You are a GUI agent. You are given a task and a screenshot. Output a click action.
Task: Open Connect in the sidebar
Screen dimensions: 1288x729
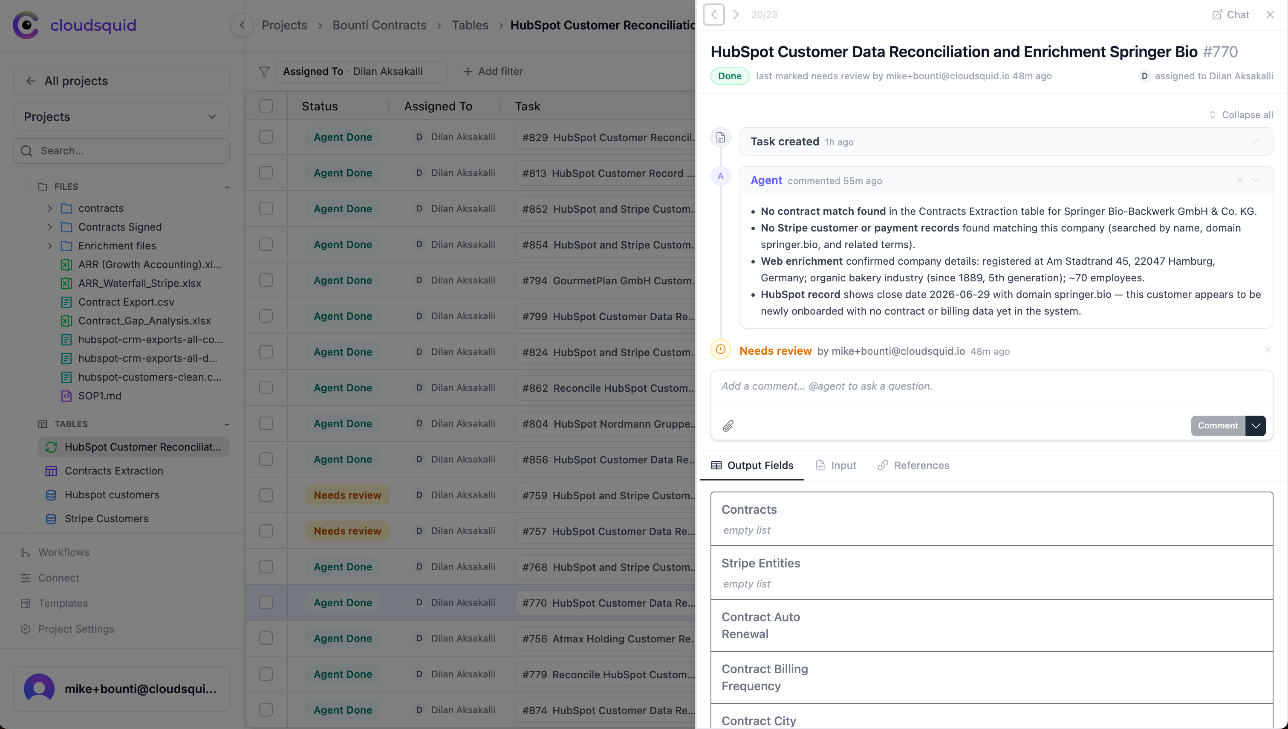coord(50,578)
